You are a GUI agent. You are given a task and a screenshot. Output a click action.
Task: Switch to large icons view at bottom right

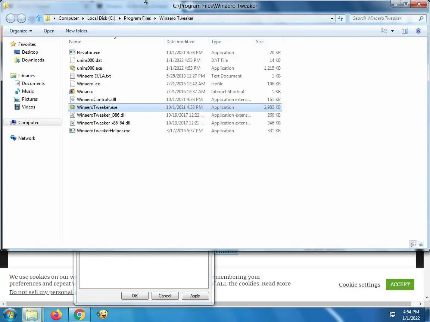click(421, 244)
